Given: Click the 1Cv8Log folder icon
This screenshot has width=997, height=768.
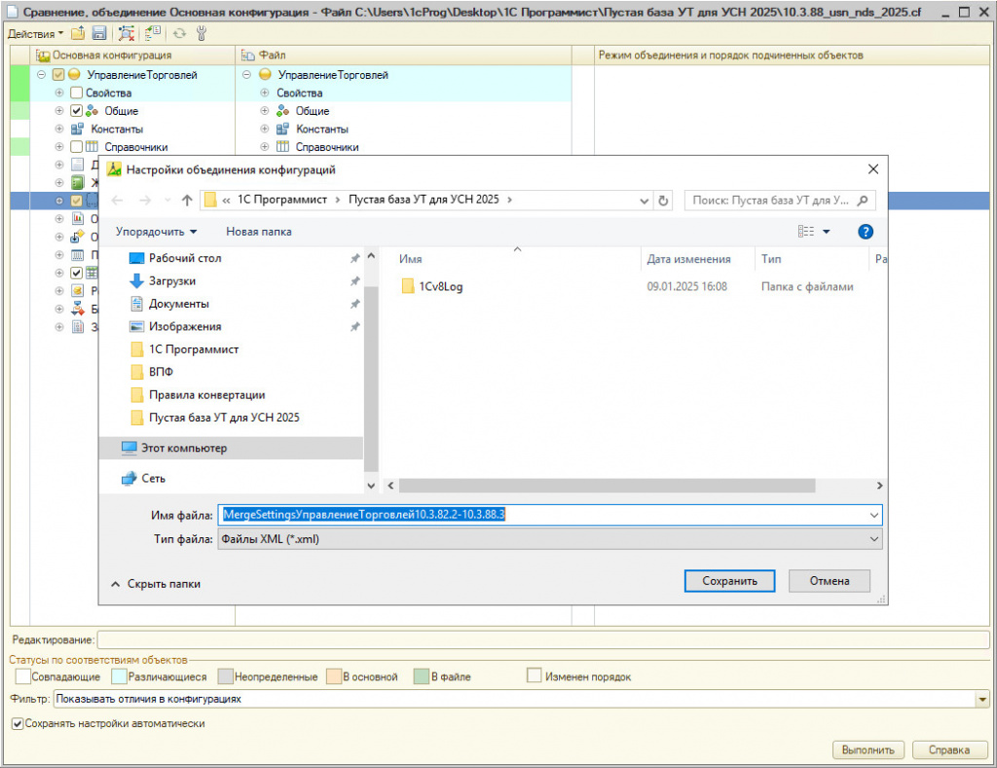Looking at the screenshot, I should coord(408,286).
